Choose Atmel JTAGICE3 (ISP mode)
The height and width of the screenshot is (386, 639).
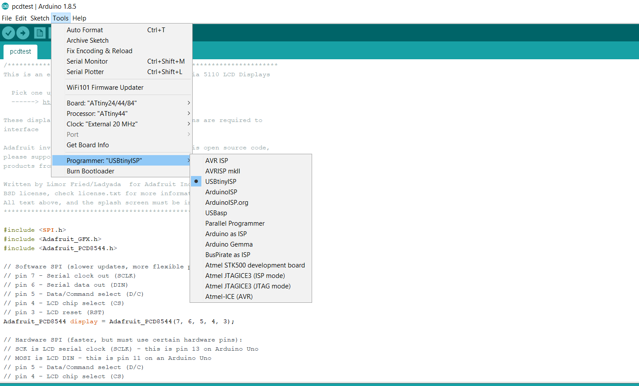pos(251,276)
